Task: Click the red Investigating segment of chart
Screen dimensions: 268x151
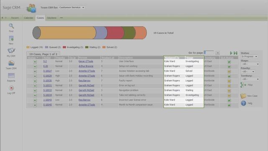Action: pyautogui.click(x=114, y=33)
